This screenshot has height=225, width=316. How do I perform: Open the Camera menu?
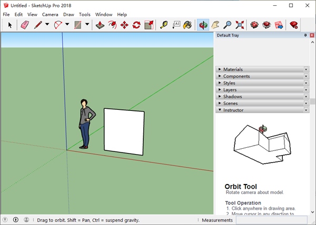click(x=50, y=15)
